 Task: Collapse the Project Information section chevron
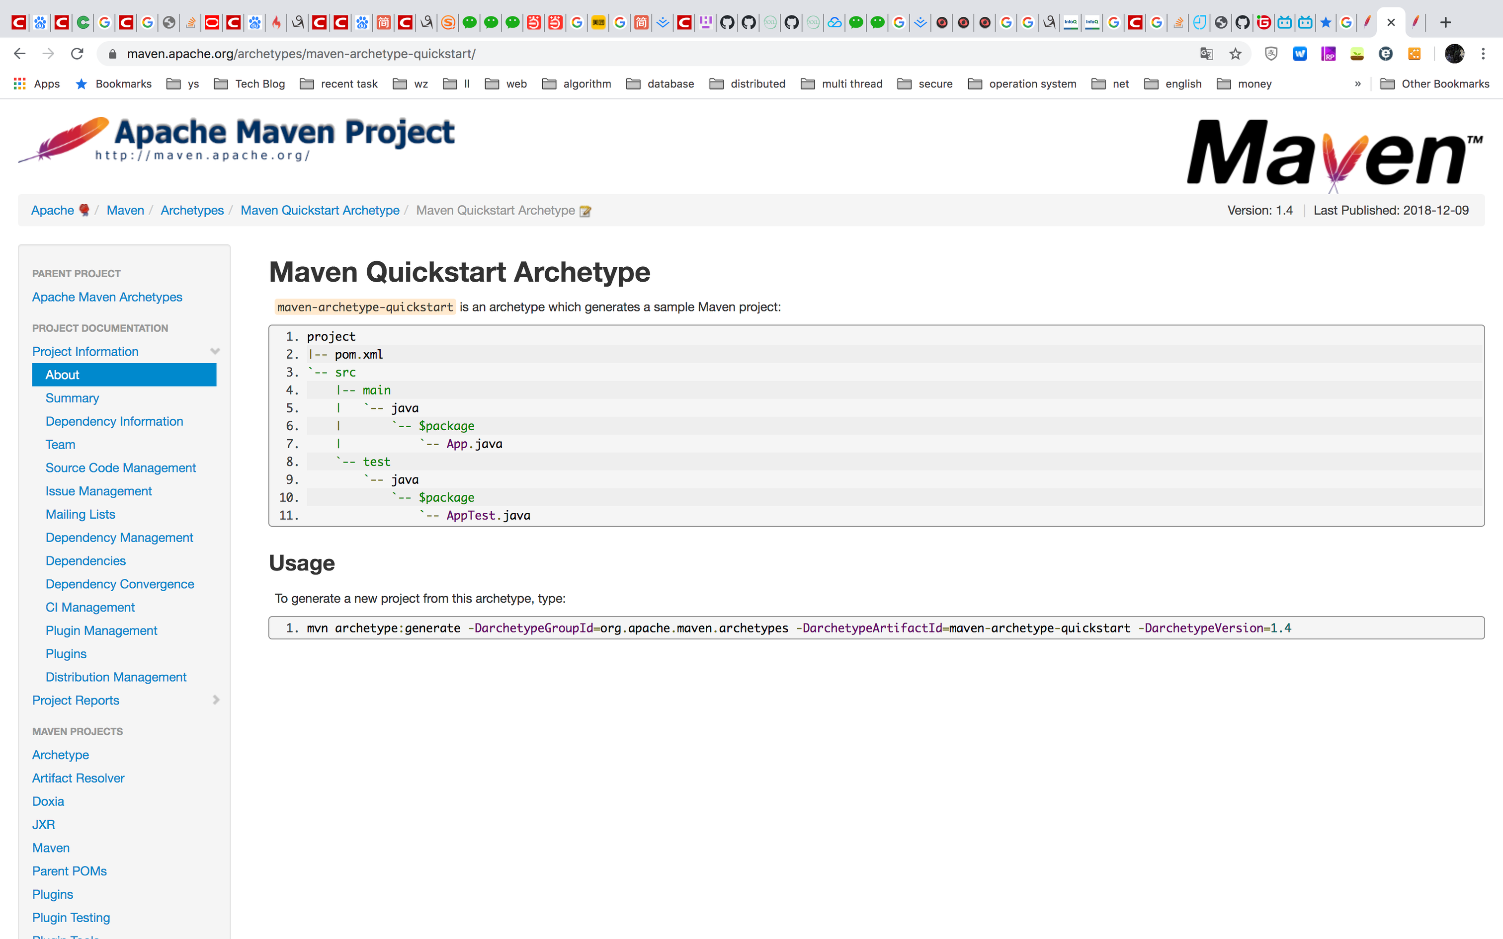click(215, 352)
